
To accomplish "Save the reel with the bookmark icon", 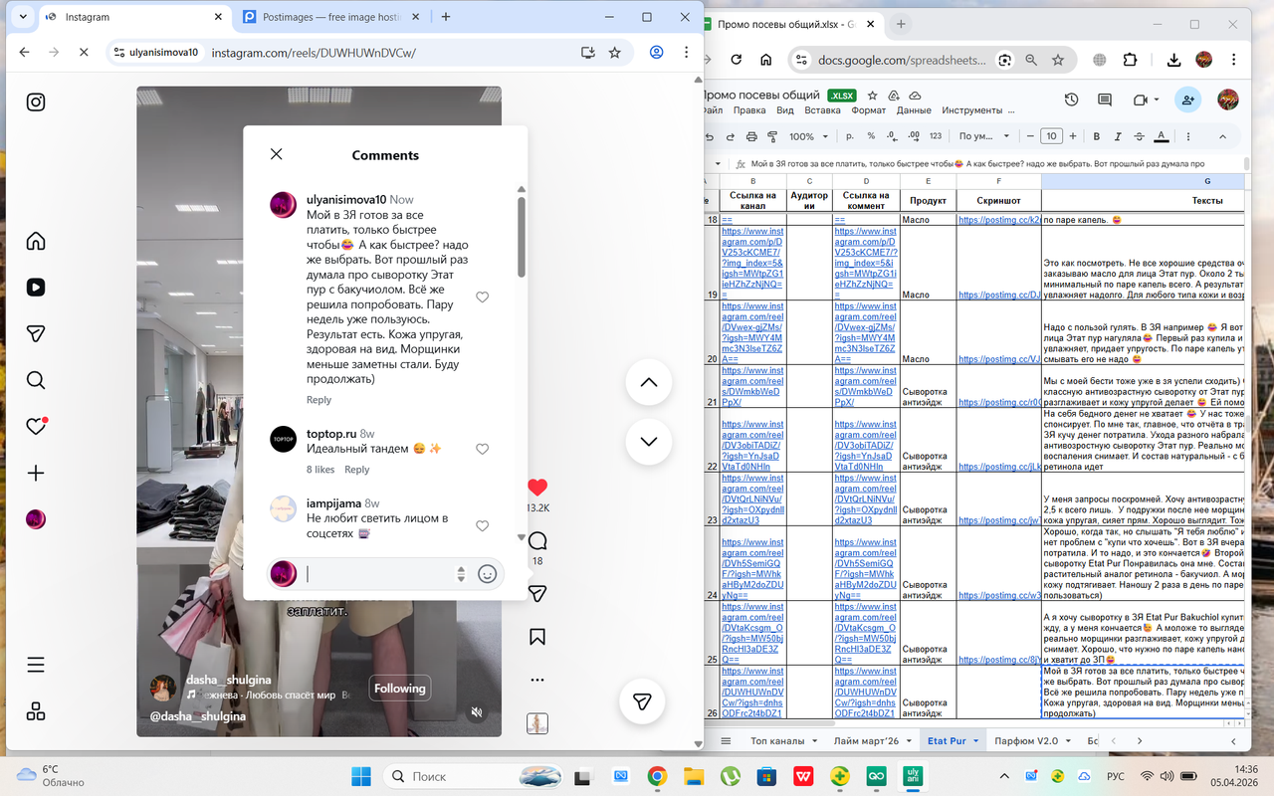I will click(537, 637).
